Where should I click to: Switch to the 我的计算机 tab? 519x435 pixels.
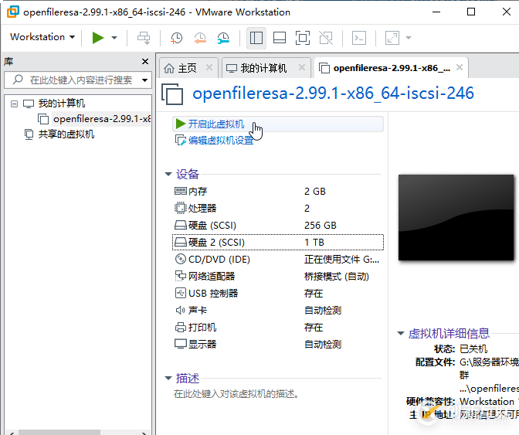[x=263, y=68]
